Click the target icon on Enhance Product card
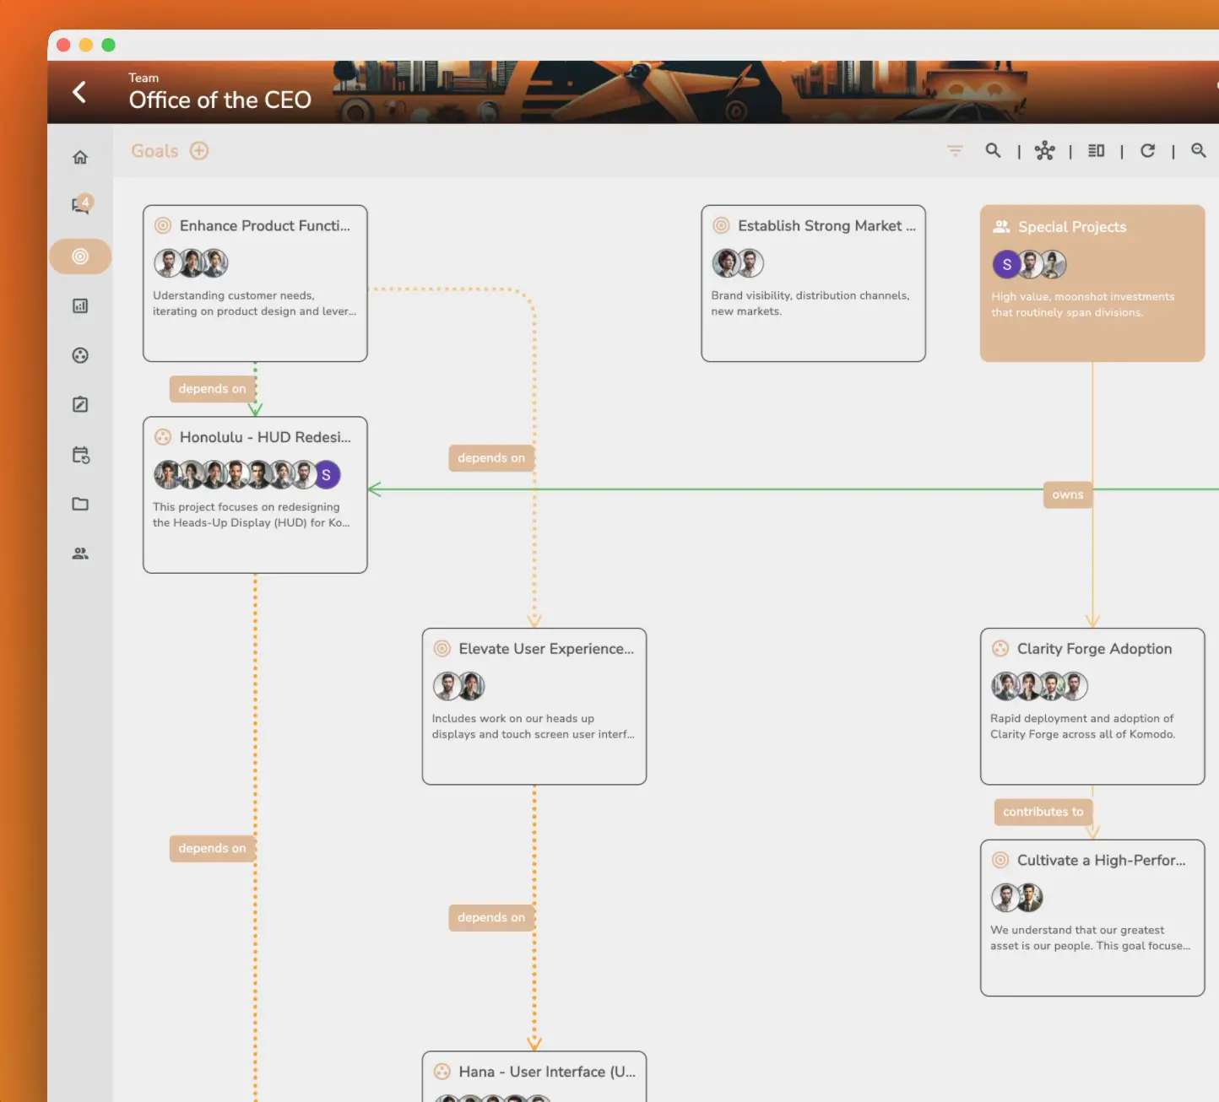The width and height of the screenshot is (1219, 1102). click(163, 225)
